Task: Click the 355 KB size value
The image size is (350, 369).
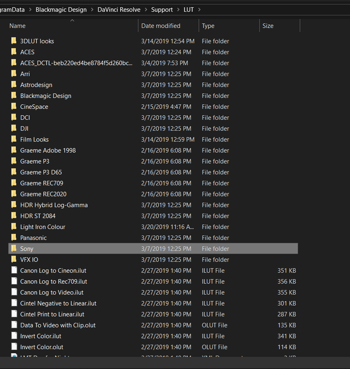Action: click(287, 292)
